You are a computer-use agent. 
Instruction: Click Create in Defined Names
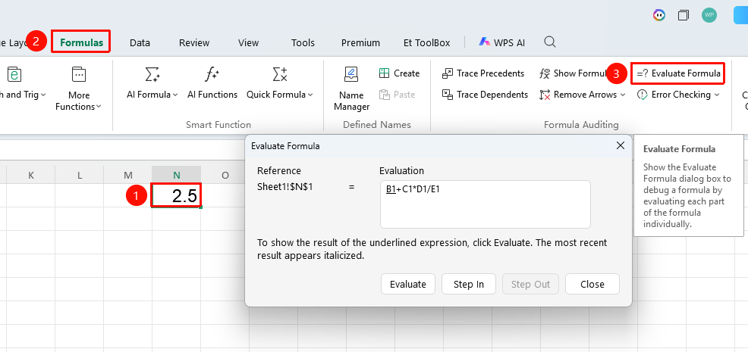coord(399,73)
